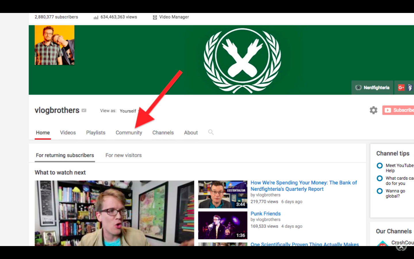Screen dimensions: 414x259
Task: Click the views bar chart icon
Action: tap(96, 17)
